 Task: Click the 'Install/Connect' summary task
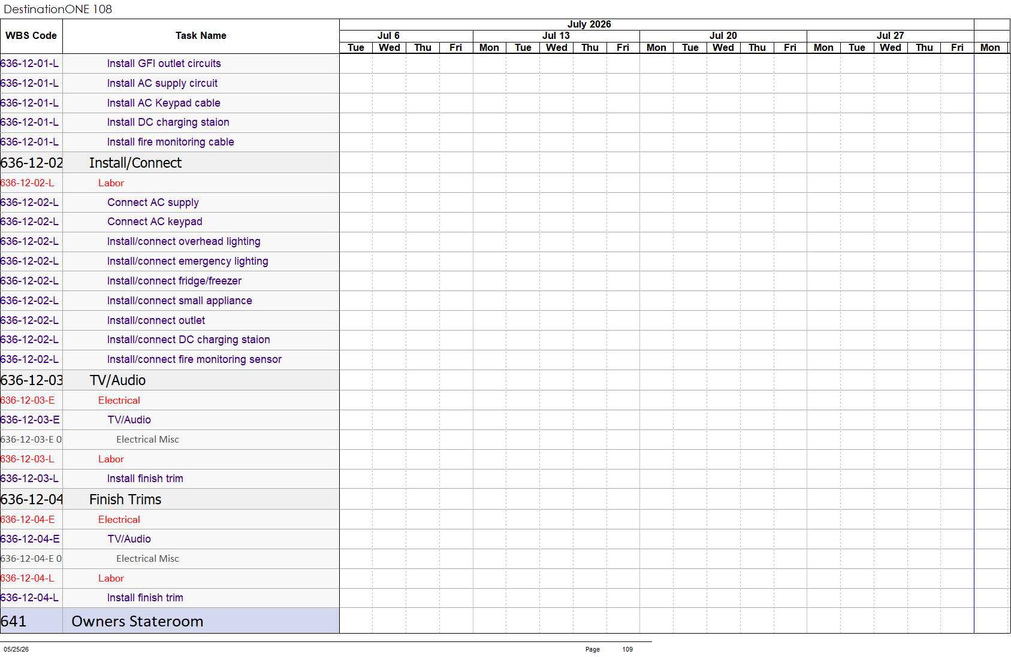click(135, 163)
